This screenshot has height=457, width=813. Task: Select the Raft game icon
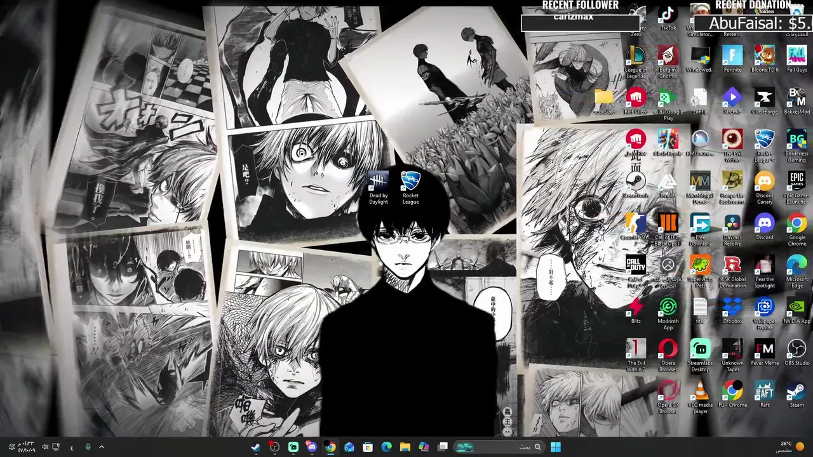(765, 394)
